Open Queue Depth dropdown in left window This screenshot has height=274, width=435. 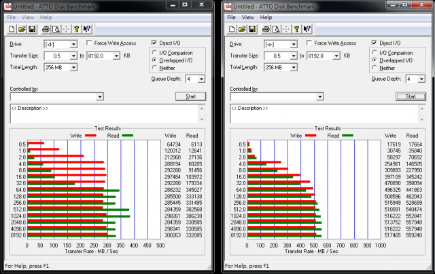[201, 79]
